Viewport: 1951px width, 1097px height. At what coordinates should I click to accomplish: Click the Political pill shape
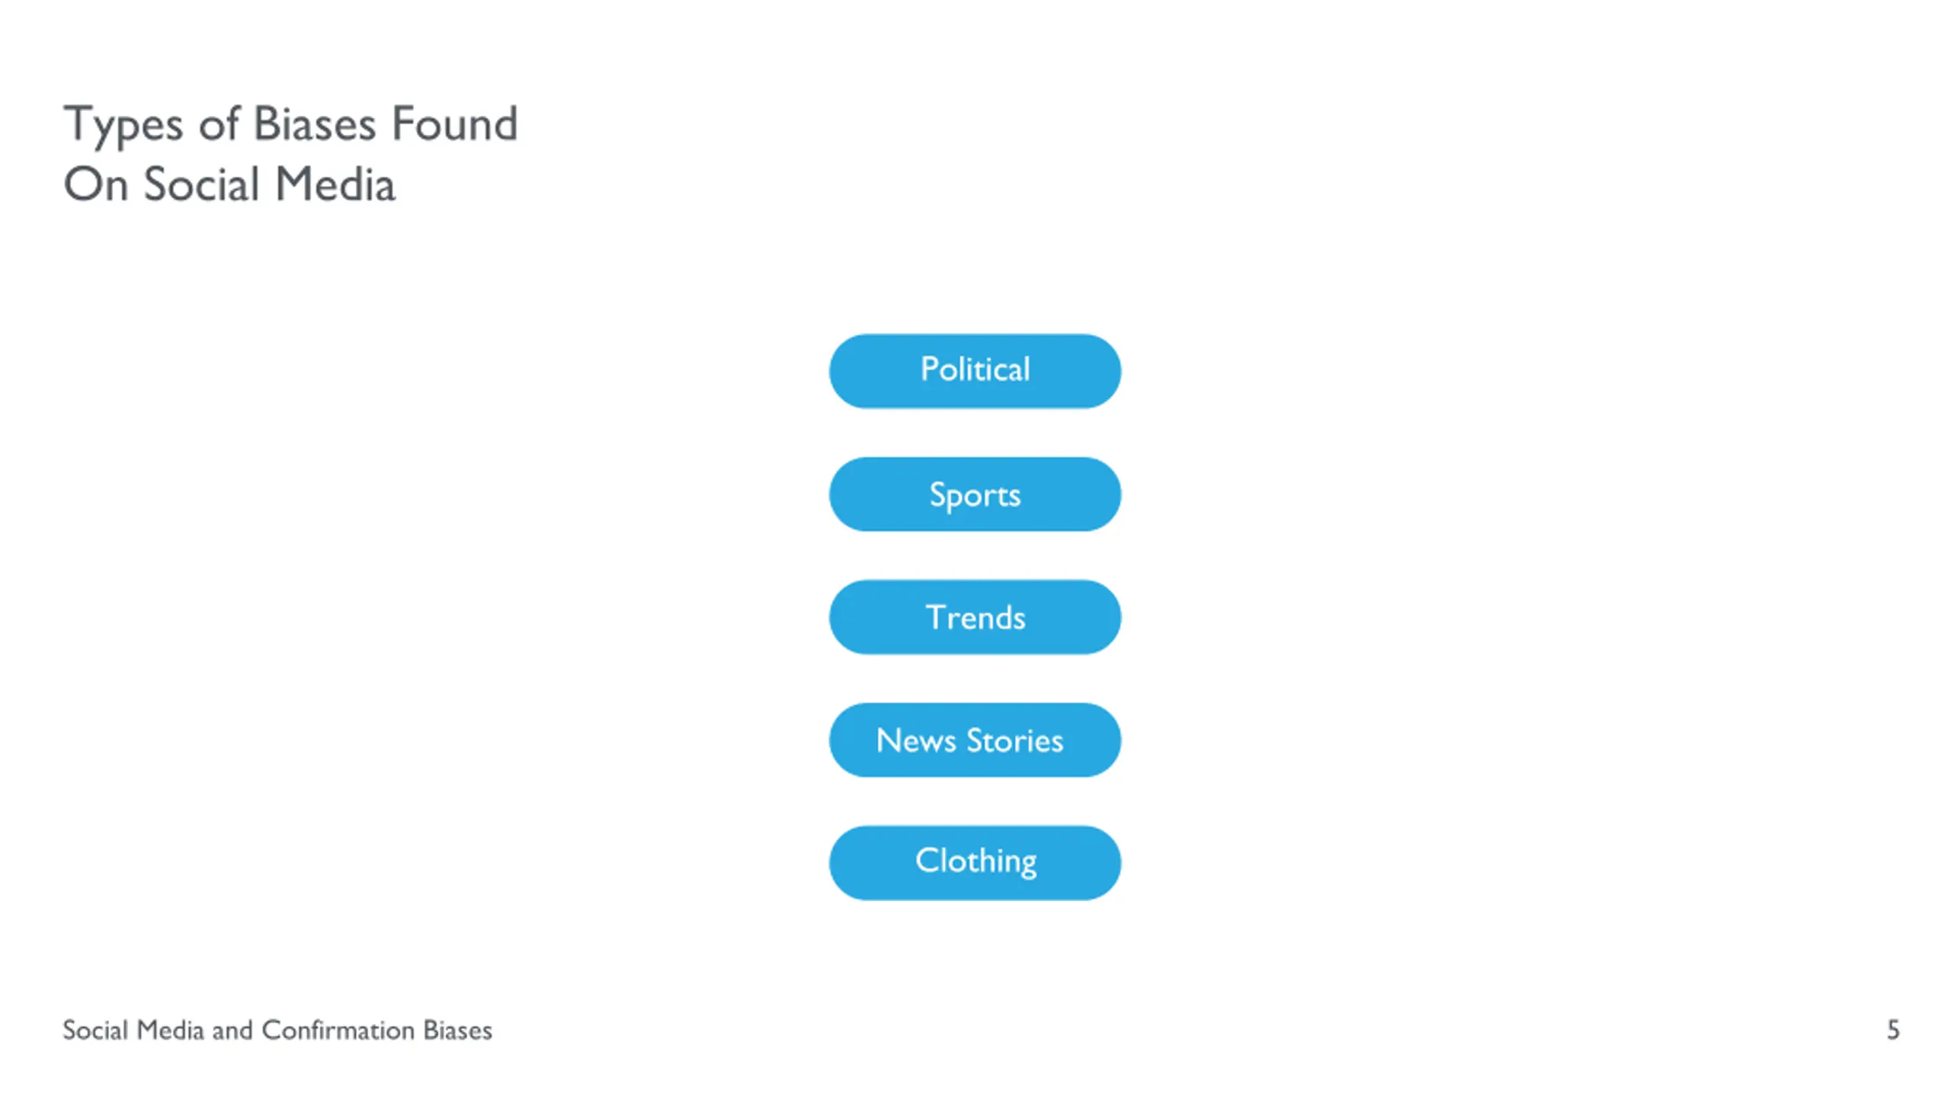pos(975,371)
